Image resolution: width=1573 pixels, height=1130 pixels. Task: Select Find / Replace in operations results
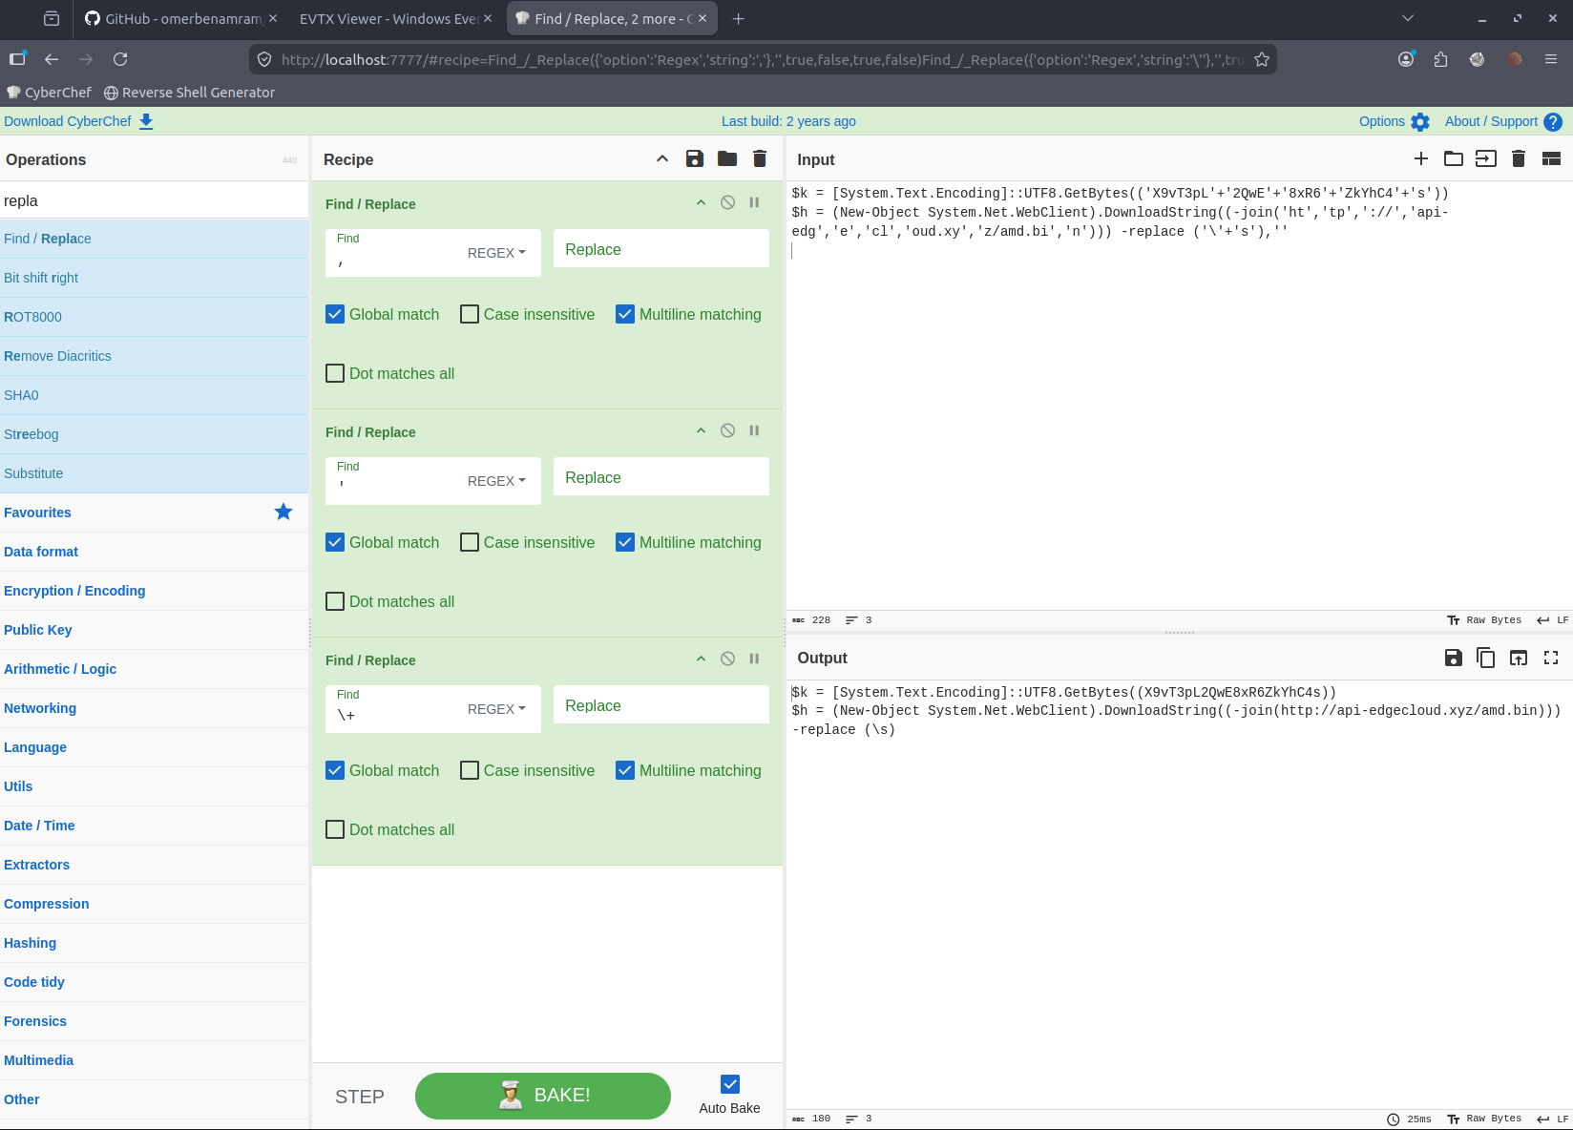point(154,239)
